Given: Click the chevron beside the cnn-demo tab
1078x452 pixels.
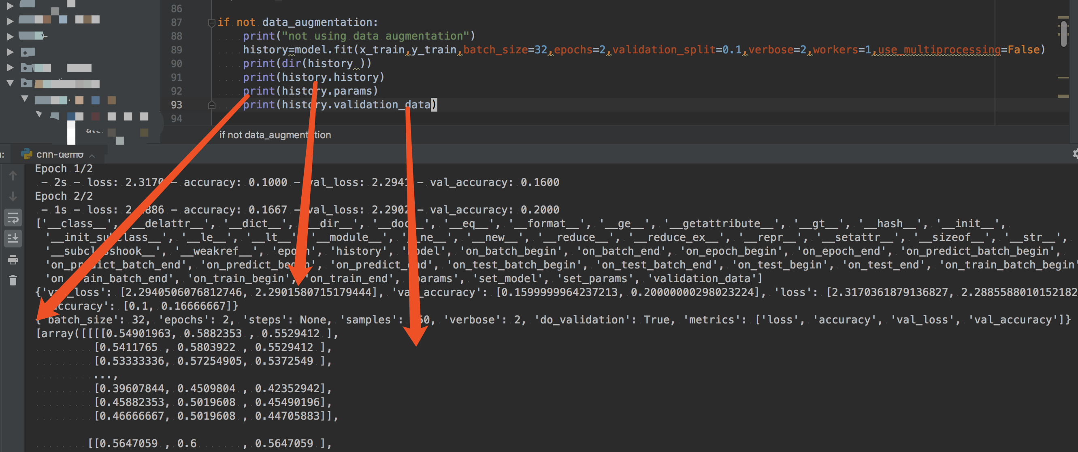Looking at the screenshot, I should pyautogui.click(x=92, y=155).
